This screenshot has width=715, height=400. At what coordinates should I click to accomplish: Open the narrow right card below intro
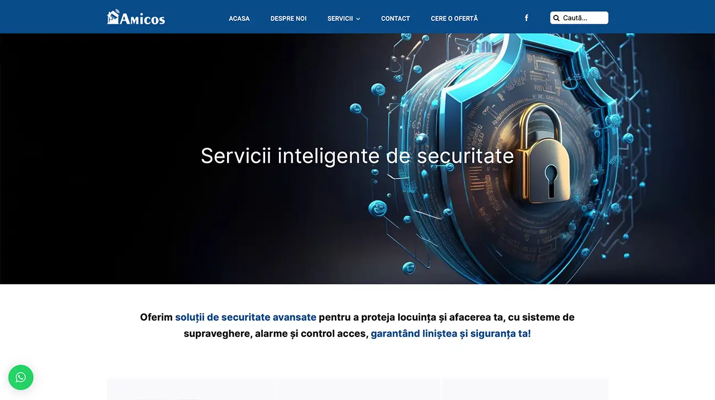click(x=525, y=389)
